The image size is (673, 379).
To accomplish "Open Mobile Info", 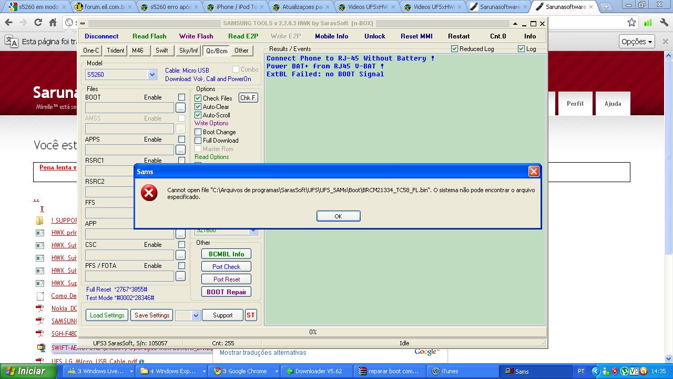I will (x=332, y=36).
